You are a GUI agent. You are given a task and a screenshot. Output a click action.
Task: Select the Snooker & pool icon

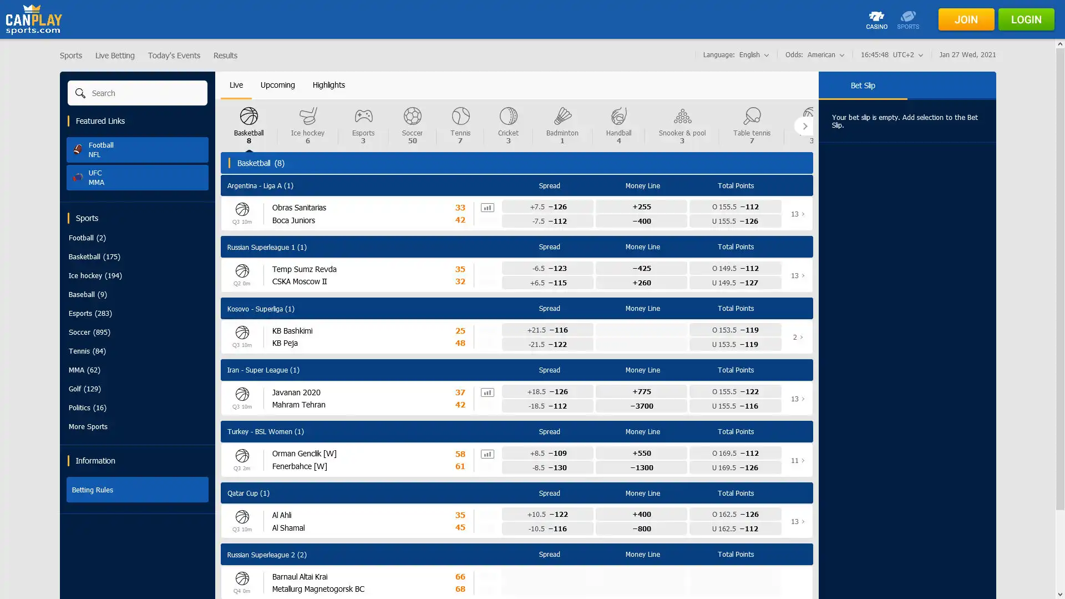click(682, 116)
